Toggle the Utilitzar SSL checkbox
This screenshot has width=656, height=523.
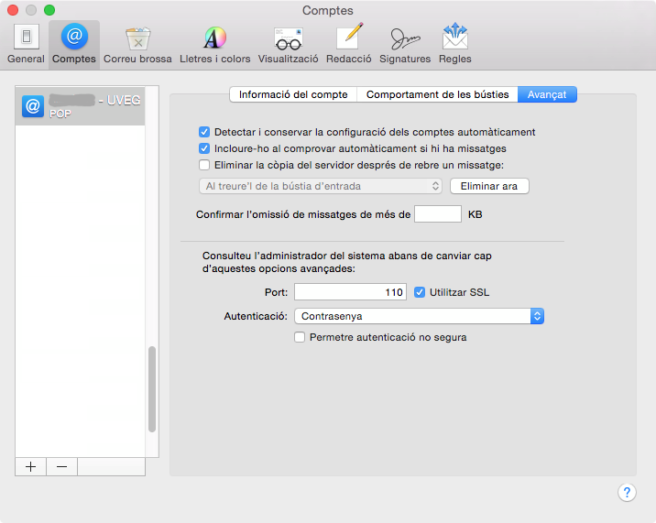pos(420,292)
